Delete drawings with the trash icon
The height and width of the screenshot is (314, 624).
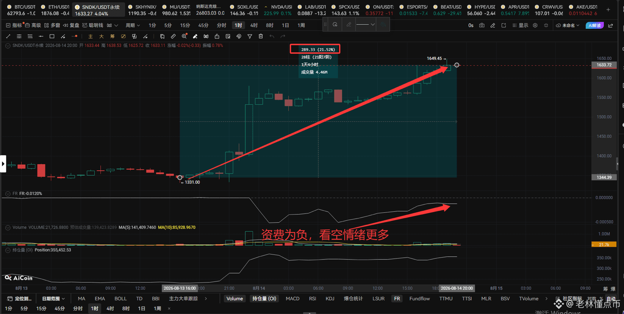click(x=261, y=36)
